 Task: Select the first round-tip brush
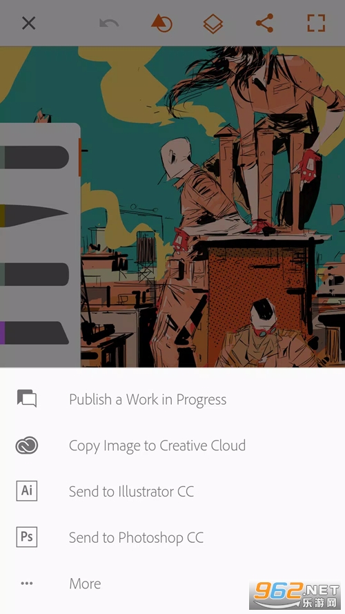pyautogui.click(x=37, y=157)
